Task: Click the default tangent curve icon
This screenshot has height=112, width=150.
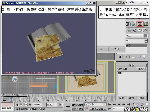Action: pos(87,109)
